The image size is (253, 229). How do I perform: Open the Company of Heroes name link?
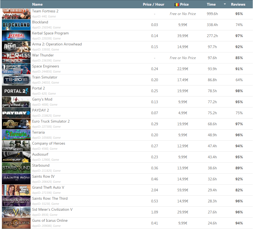(49, 144)
